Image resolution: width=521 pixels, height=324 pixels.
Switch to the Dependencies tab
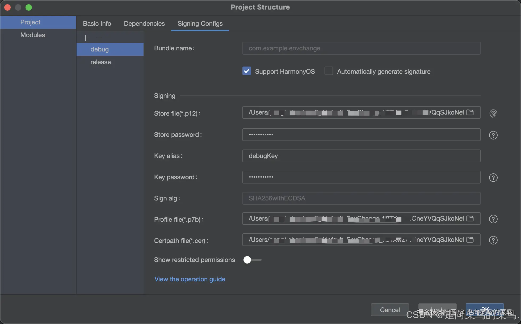pos(144,24)
